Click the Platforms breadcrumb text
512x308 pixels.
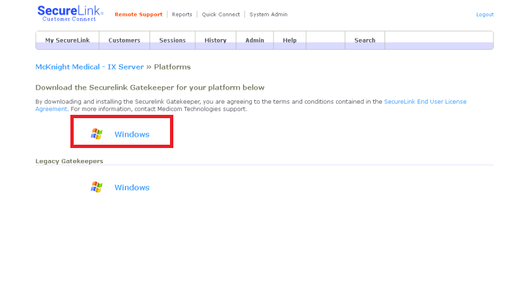click(x=173, y=67)
